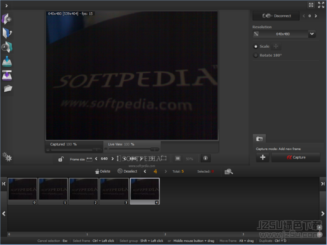Switch to next camera device arrow
The image size is (327, 245).
(316, 16)
